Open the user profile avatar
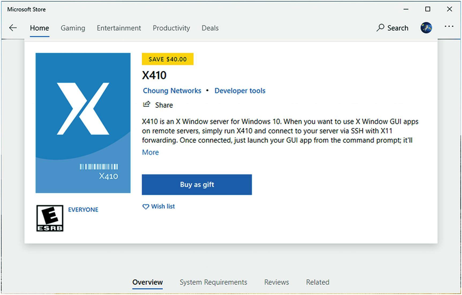 tap(426, 28)
